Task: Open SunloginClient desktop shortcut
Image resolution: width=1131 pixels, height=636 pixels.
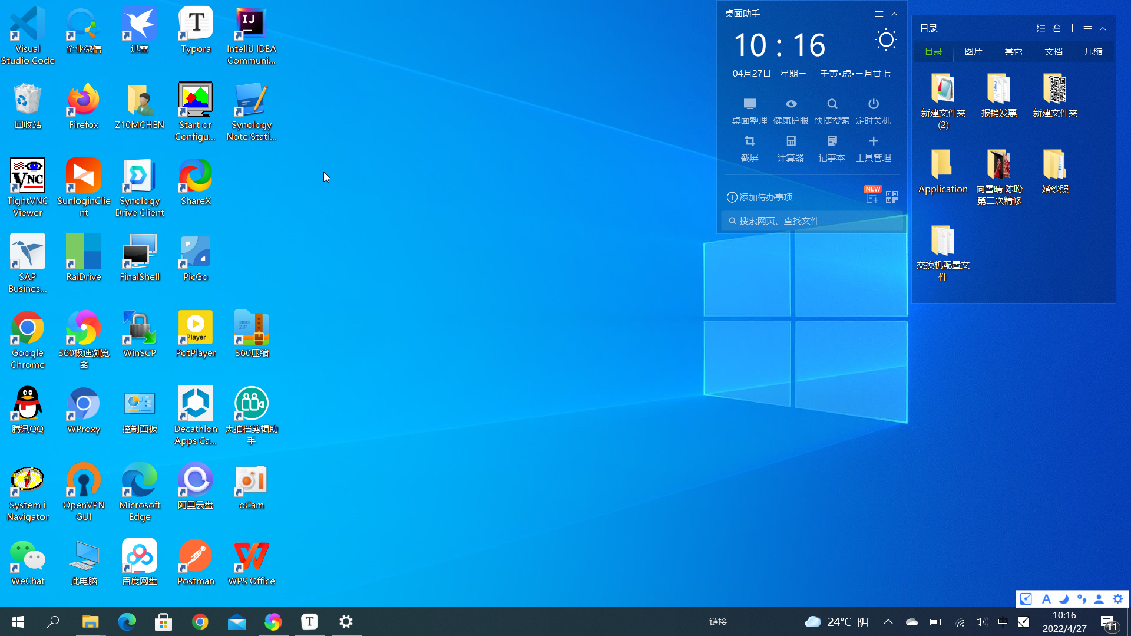Action: point(84,187)
